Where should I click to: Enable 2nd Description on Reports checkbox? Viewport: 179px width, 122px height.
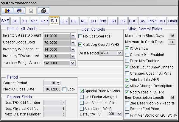pyautogui.click(x=127, y=103)
